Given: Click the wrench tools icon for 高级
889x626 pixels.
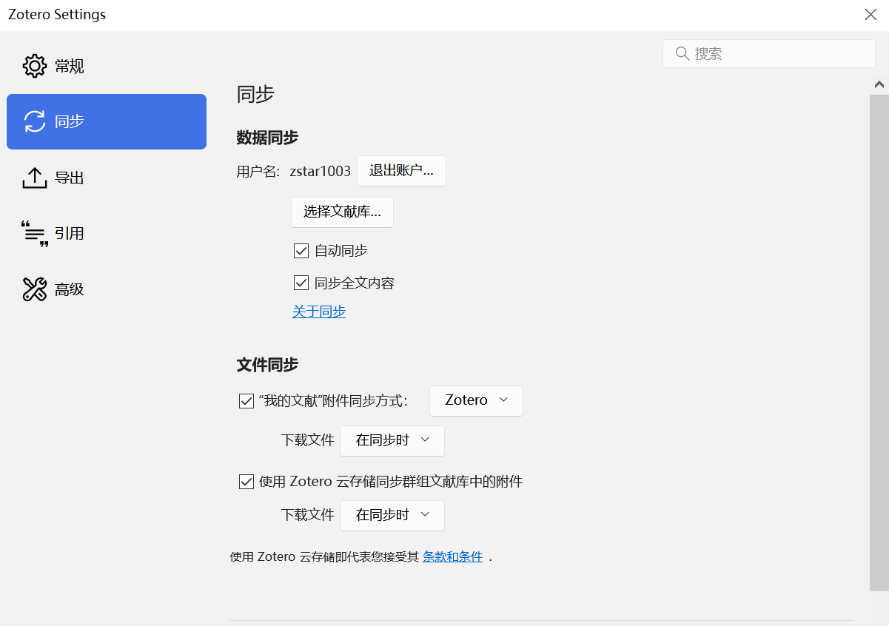Looking at the screenshot, I should point(35,289).
